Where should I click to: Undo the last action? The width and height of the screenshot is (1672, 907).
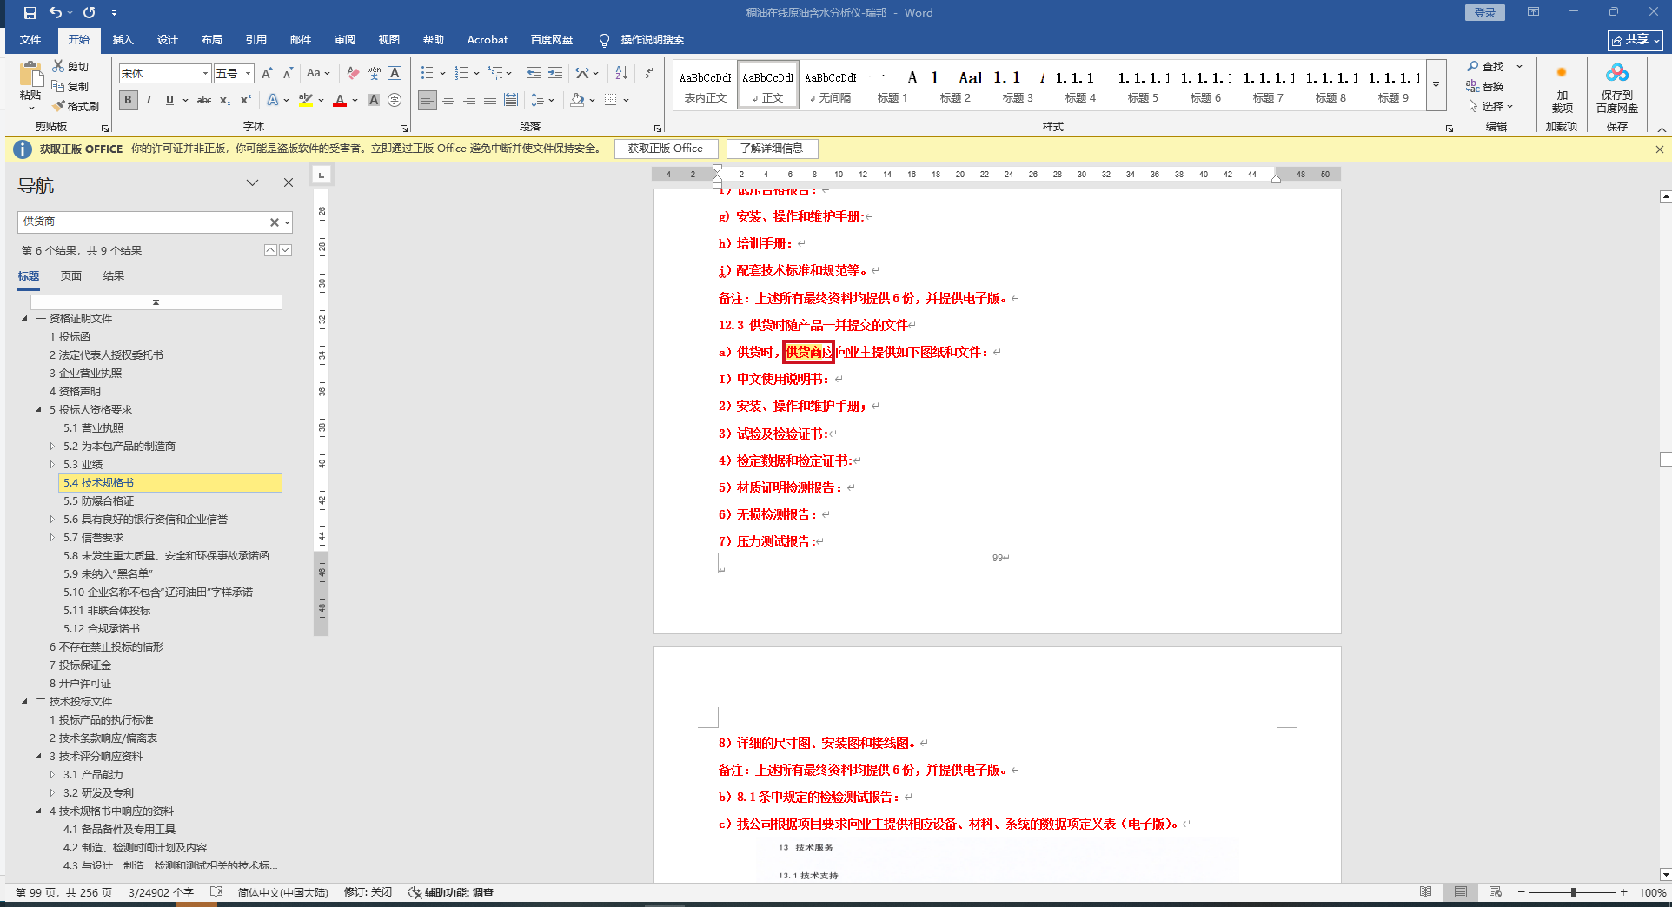pos(56,12)
